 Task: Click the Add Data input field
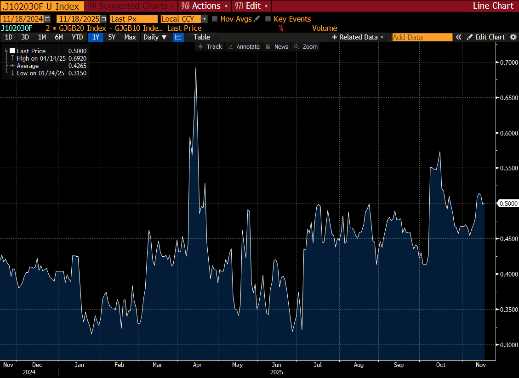pos(422,37)
